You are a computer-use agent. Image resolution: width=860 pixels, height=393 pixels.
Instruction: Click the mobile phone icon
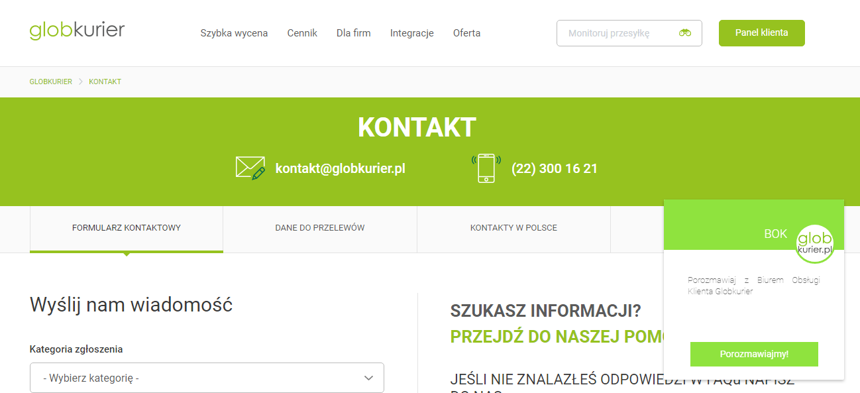click(x=486, y=168)
